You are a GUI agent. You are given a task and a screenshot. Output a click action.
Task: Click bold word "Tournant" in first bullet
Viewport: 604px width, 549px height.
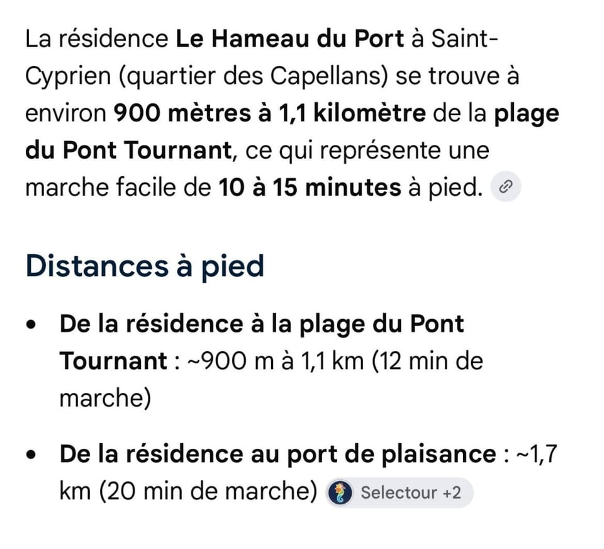(x=114, y=361)
